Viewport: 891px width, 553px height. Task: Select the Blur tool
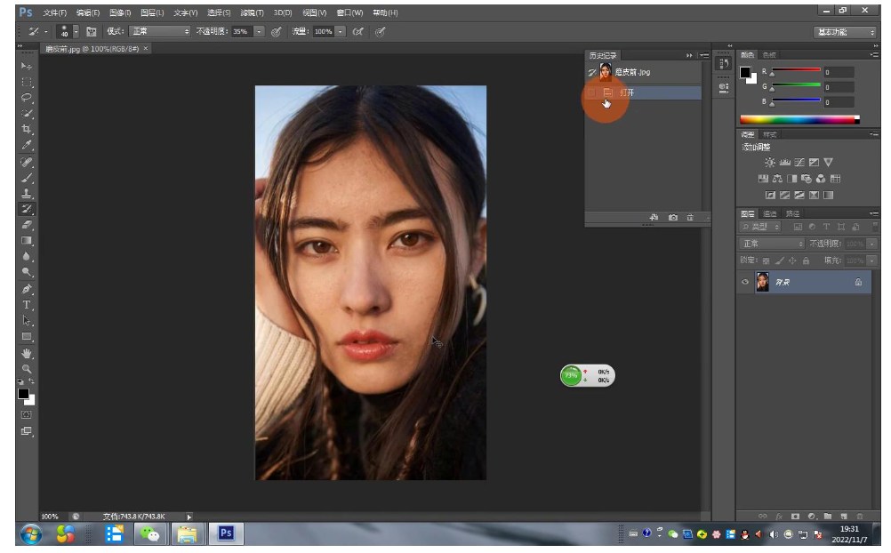tap(26, 257)
